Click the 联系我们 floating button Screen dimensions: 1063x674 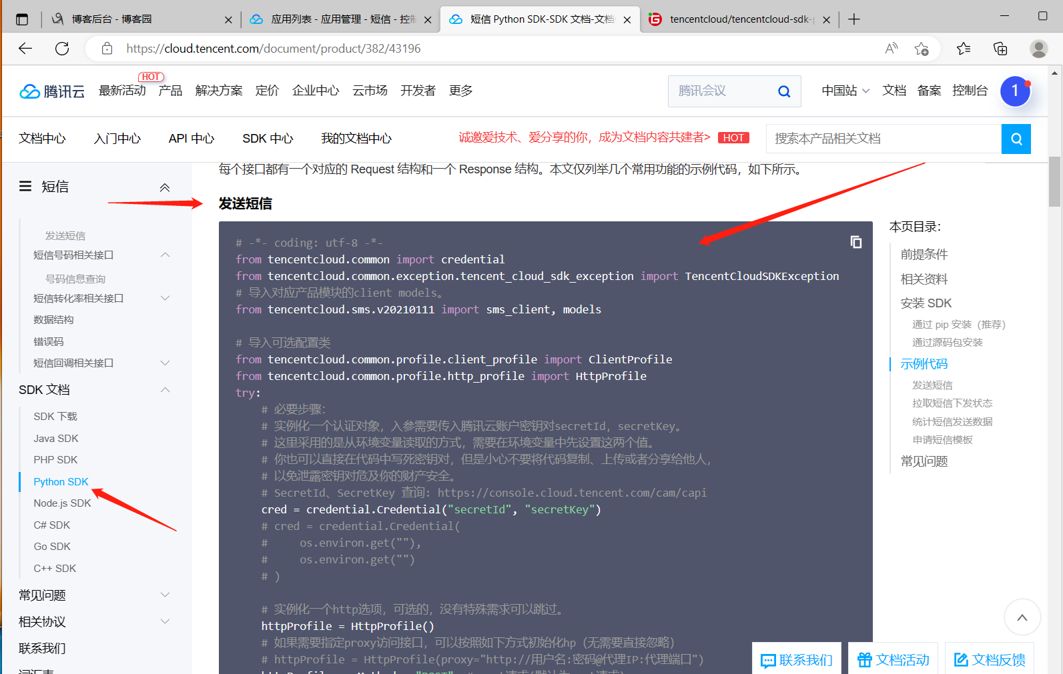797,659
